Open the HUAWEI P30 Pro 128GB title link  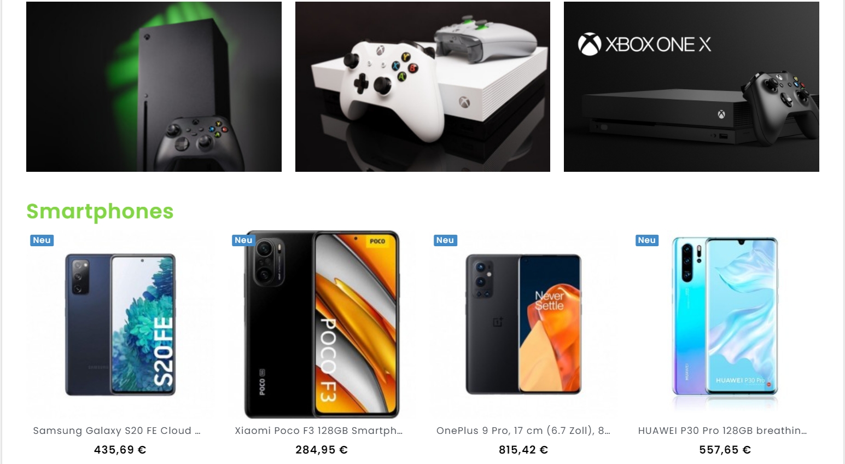(722, 431)
